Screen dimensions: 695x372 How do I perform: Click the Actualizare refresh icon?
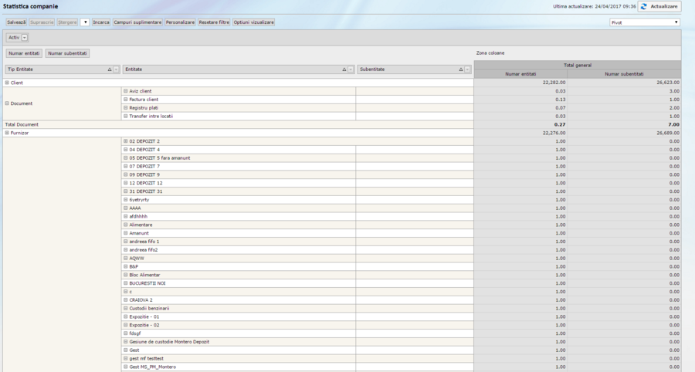(x=644, y=6)
